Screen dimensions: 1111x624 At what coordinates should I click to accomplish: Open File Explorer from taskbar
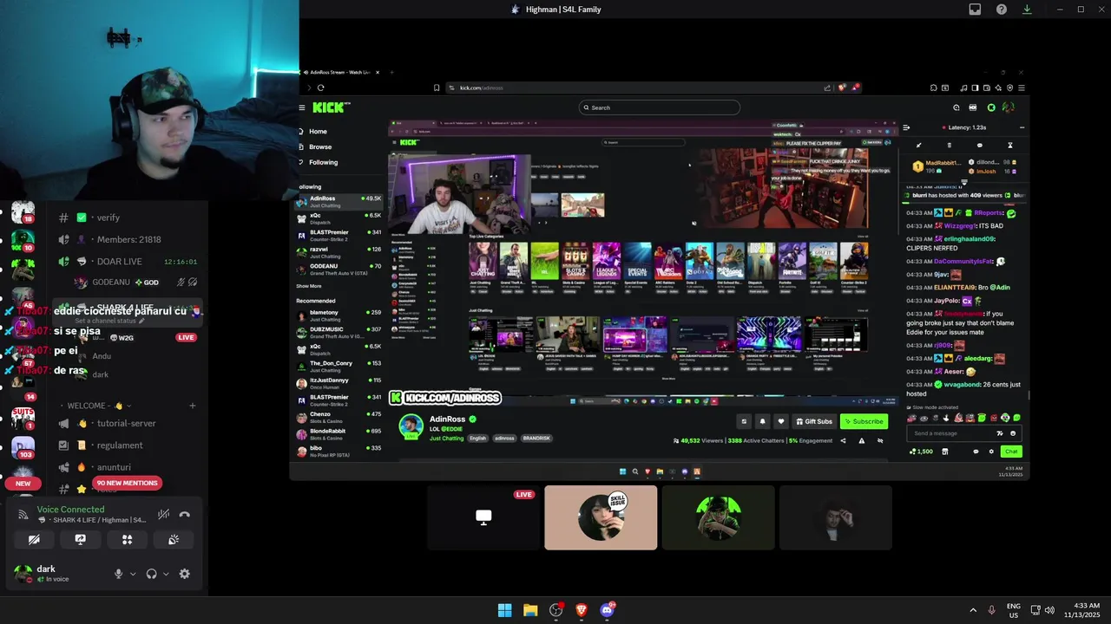[x=530, y=610]
